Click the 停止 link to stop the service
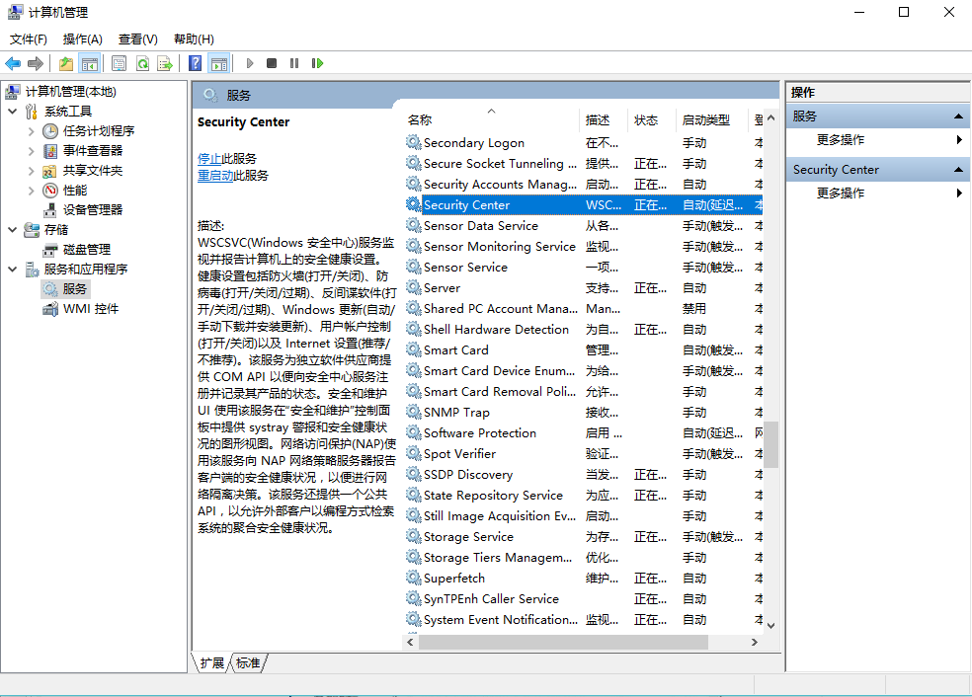 208,159
